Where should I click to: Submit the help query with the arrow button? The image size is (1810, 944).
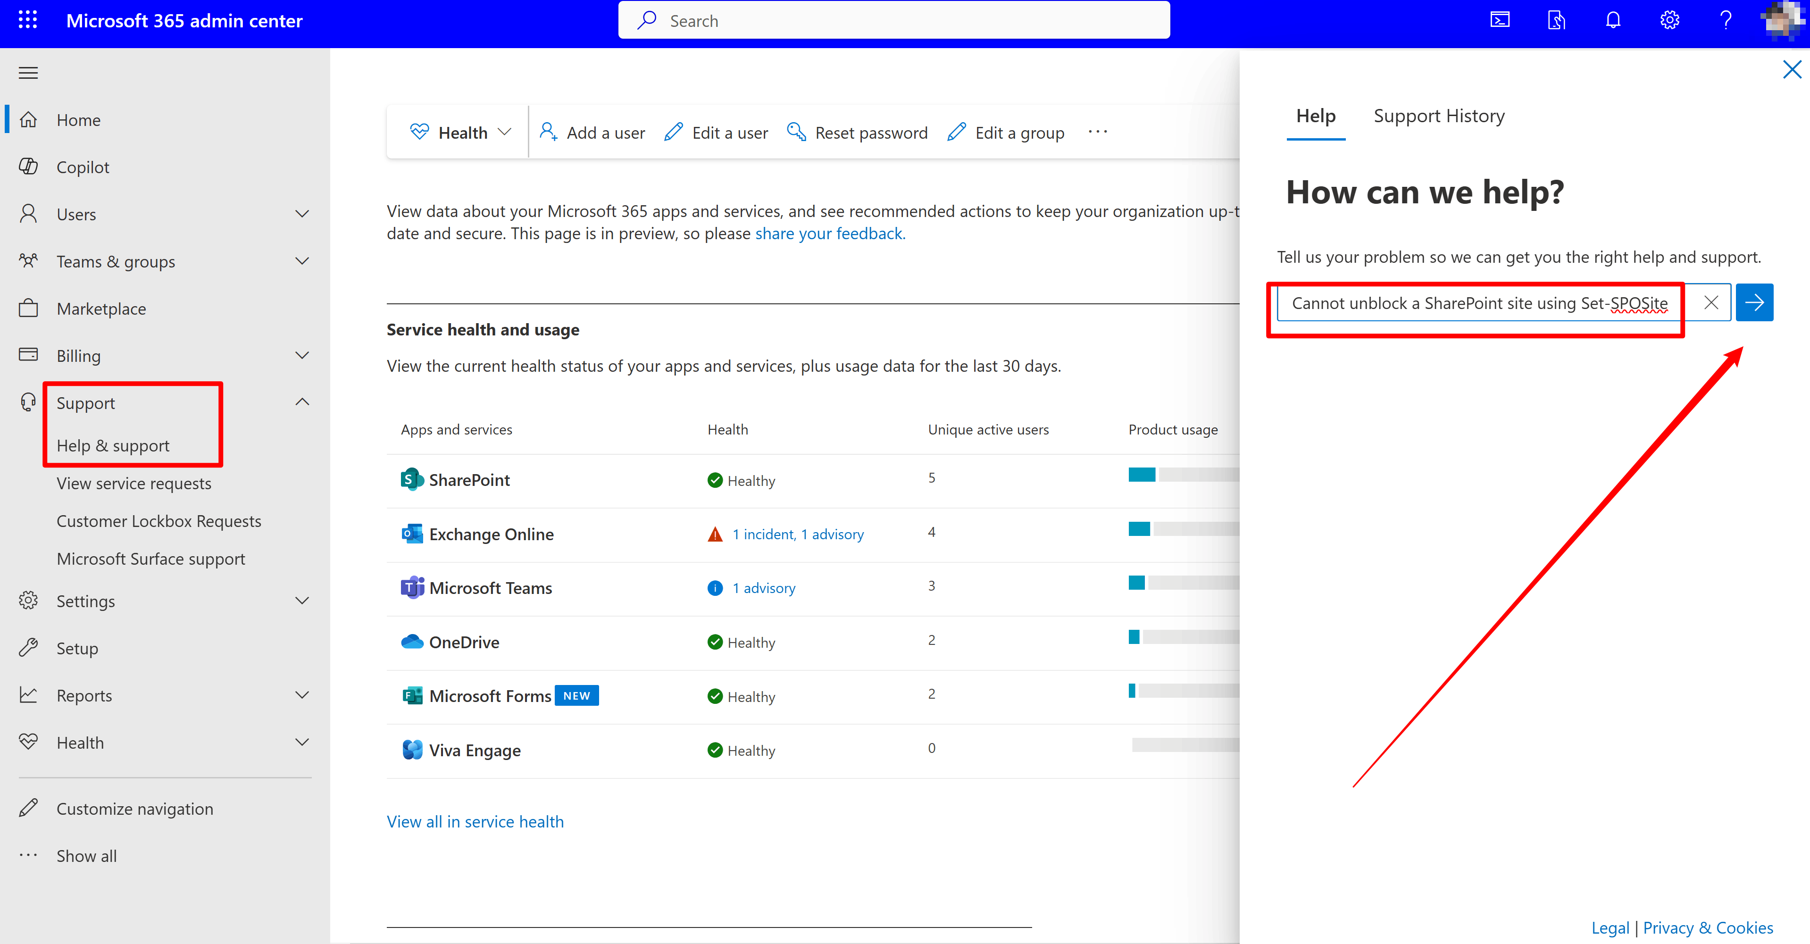pos(1754,302)
